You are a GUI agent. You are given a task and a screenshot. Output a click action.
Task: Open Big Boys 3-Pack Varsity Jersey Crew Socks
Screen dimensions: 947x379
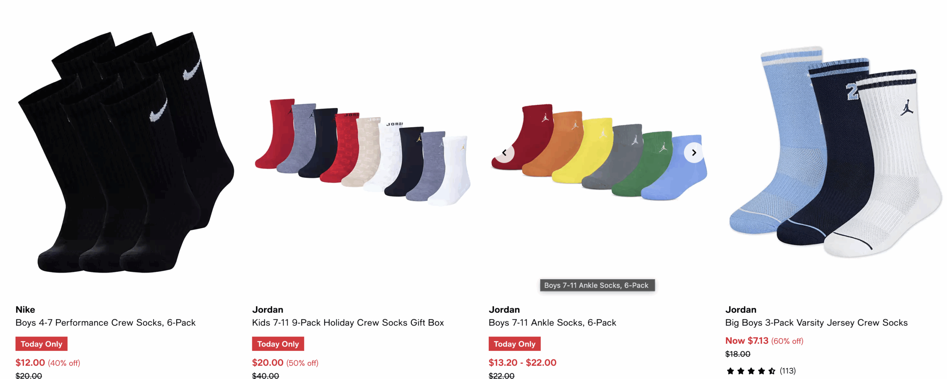click(x=816, y=322)
